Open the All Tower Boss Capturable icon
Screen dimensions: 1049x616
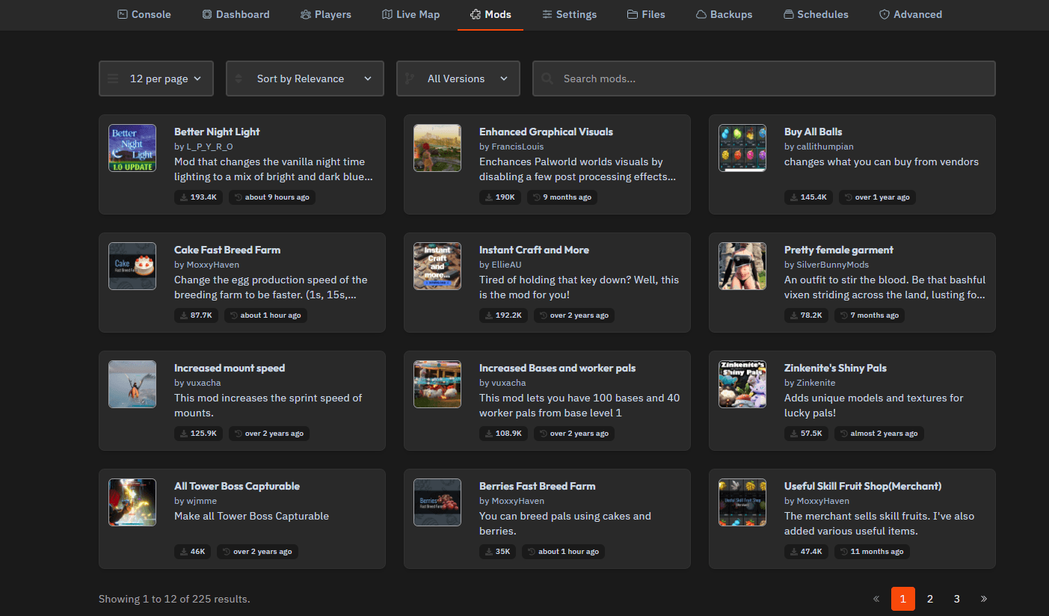(x=132, y=502)
